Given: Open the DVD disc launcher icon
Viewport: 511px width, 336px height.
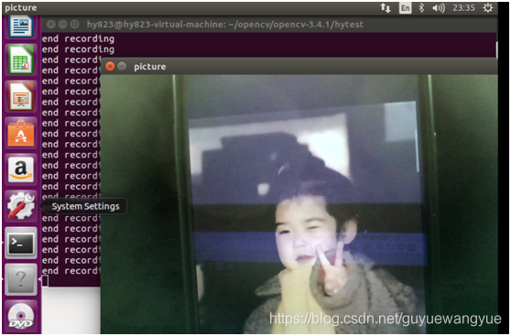Looking at the screenshot, I should pos(21,316).
